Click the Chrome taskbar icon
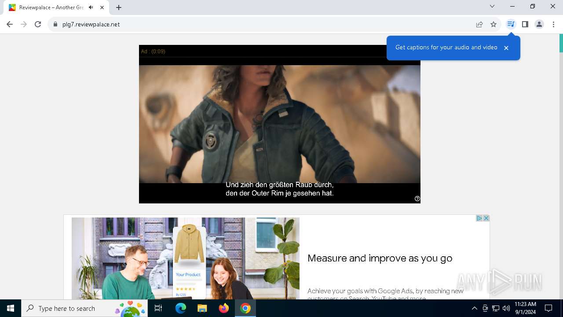 245,308
